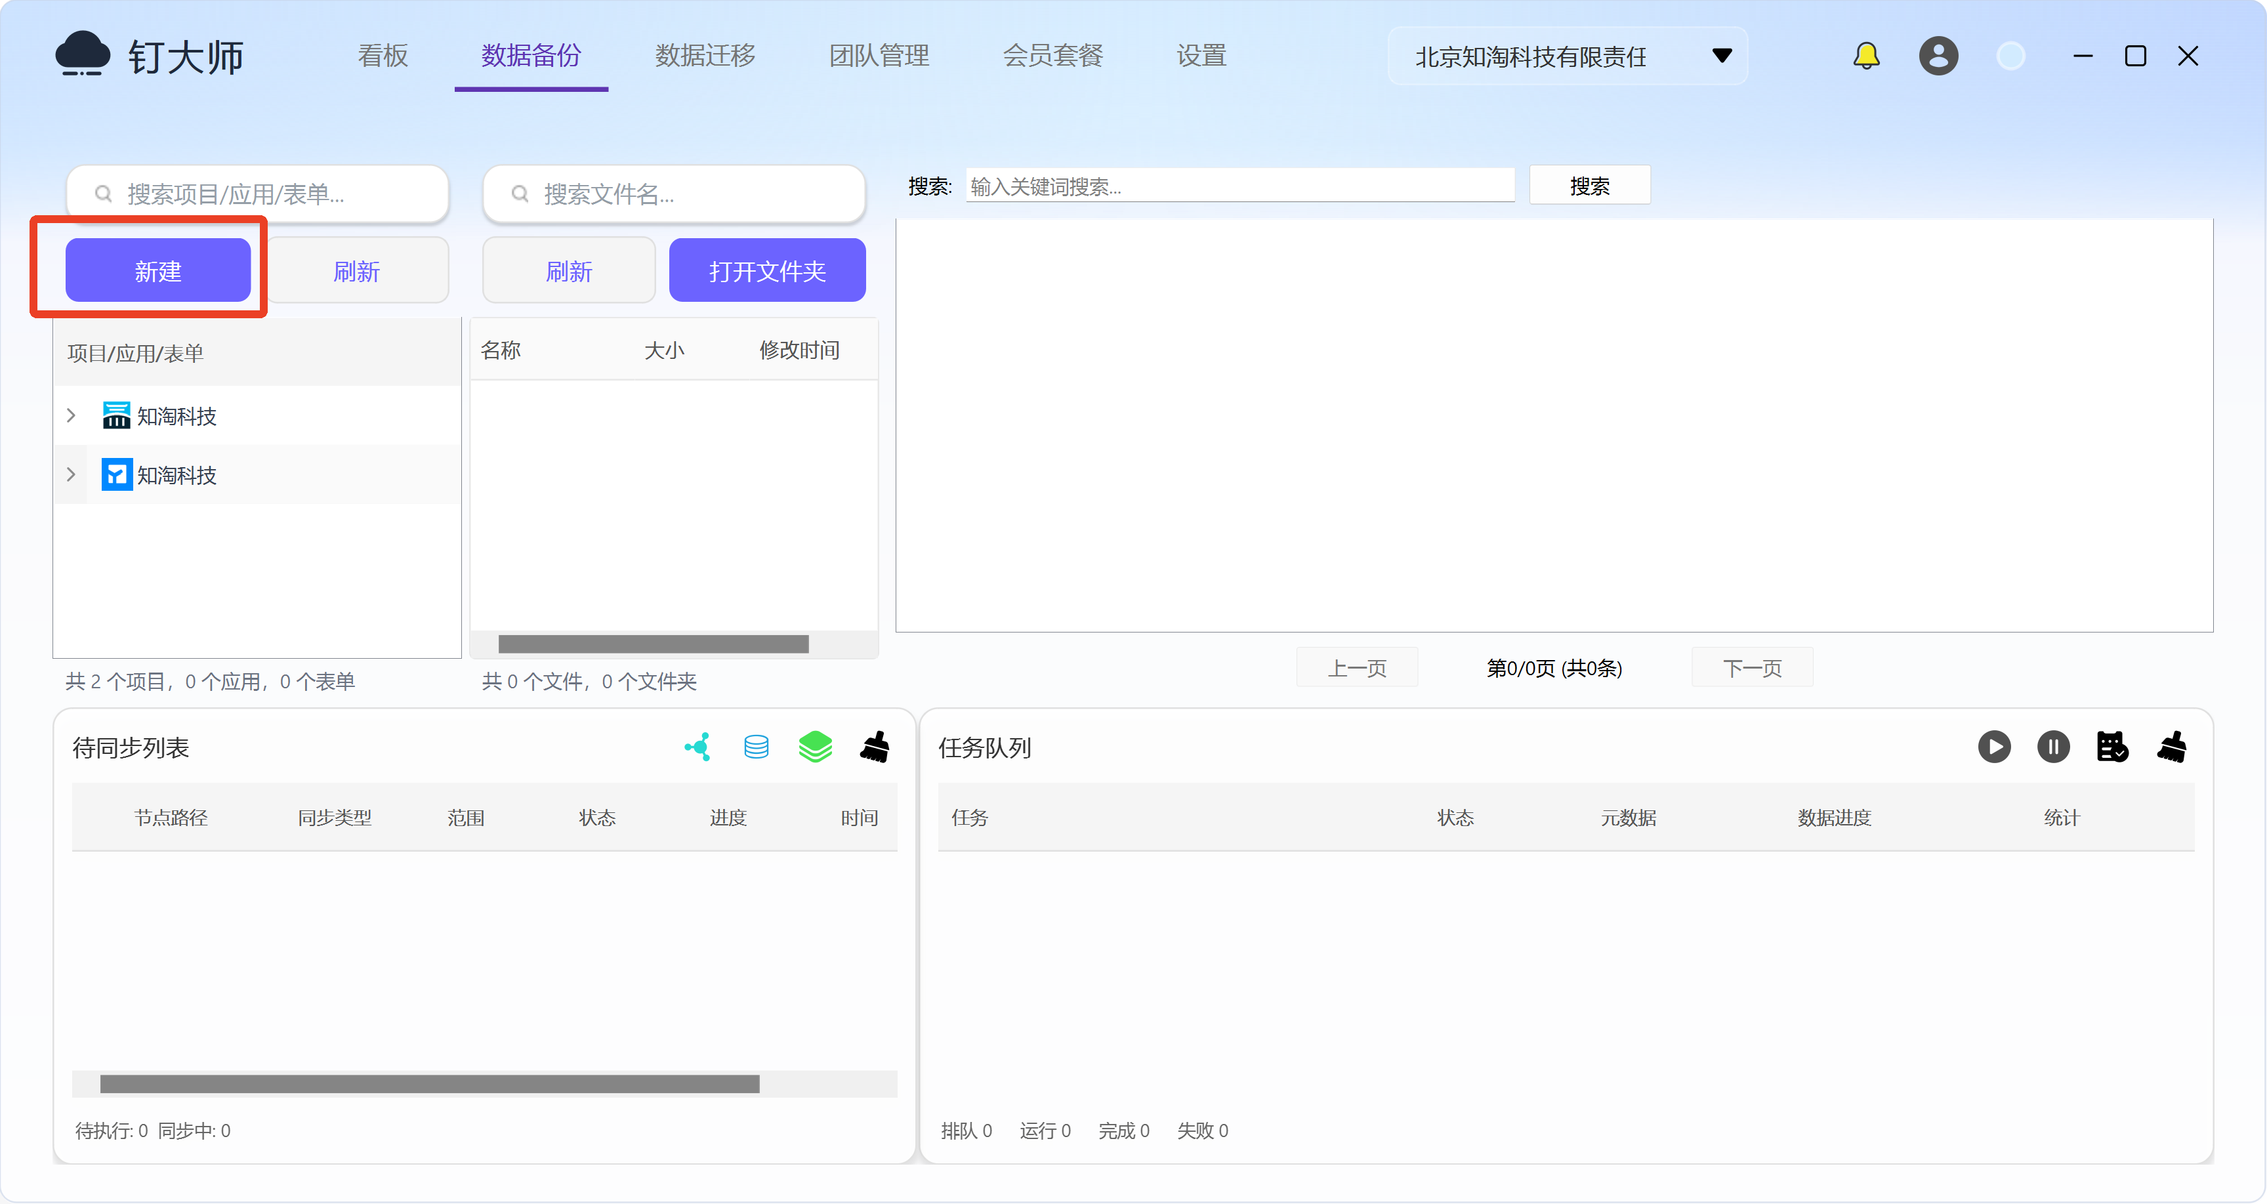
Task: Click the 数据进度 column header
Action: pyautogui.click(x=1833, y=817)
